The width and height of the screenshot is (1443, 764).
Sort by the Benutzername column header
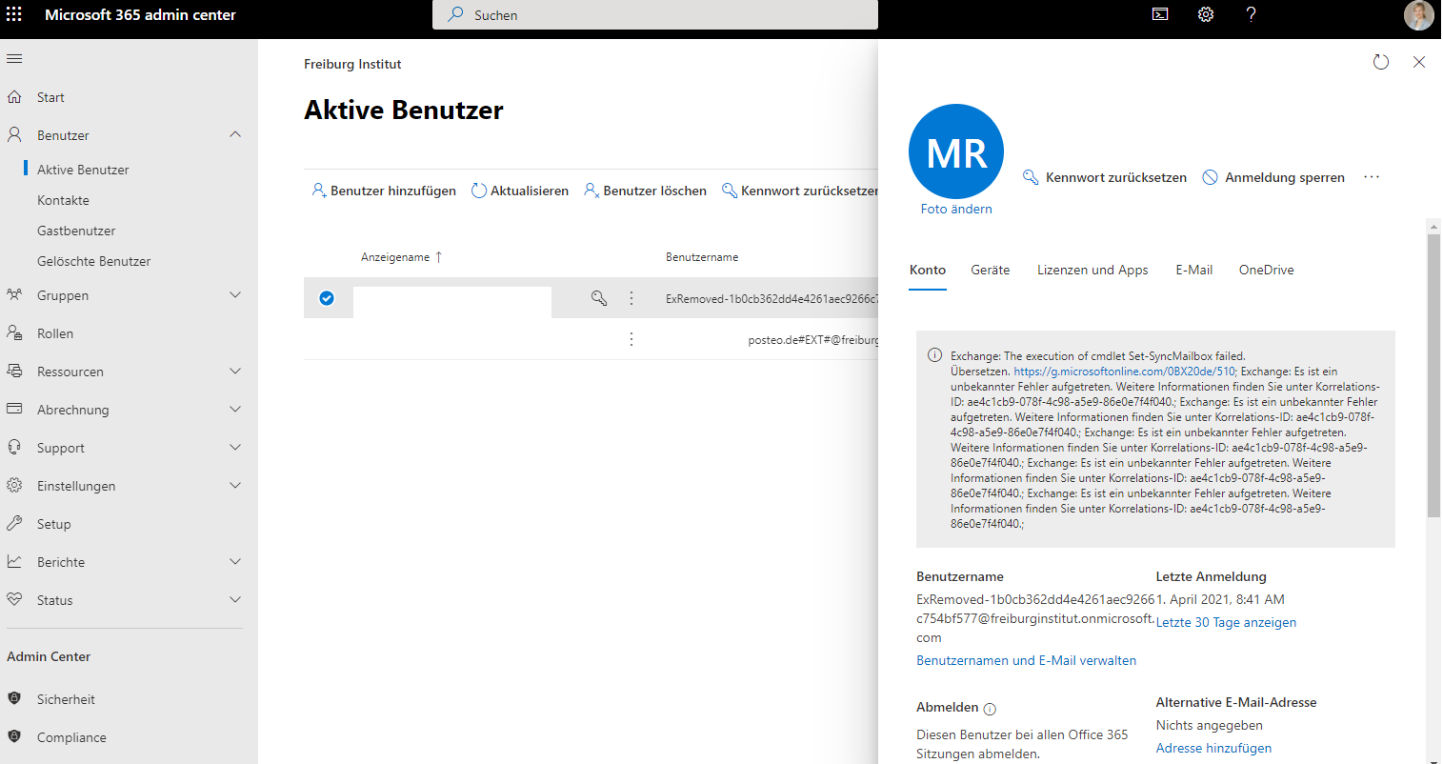pos(702,257)
